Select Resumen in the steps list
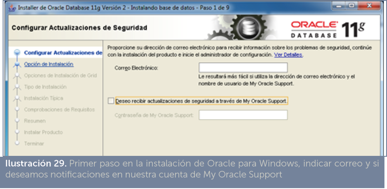Viewport: 387px width, 189px height. point(35,121)
